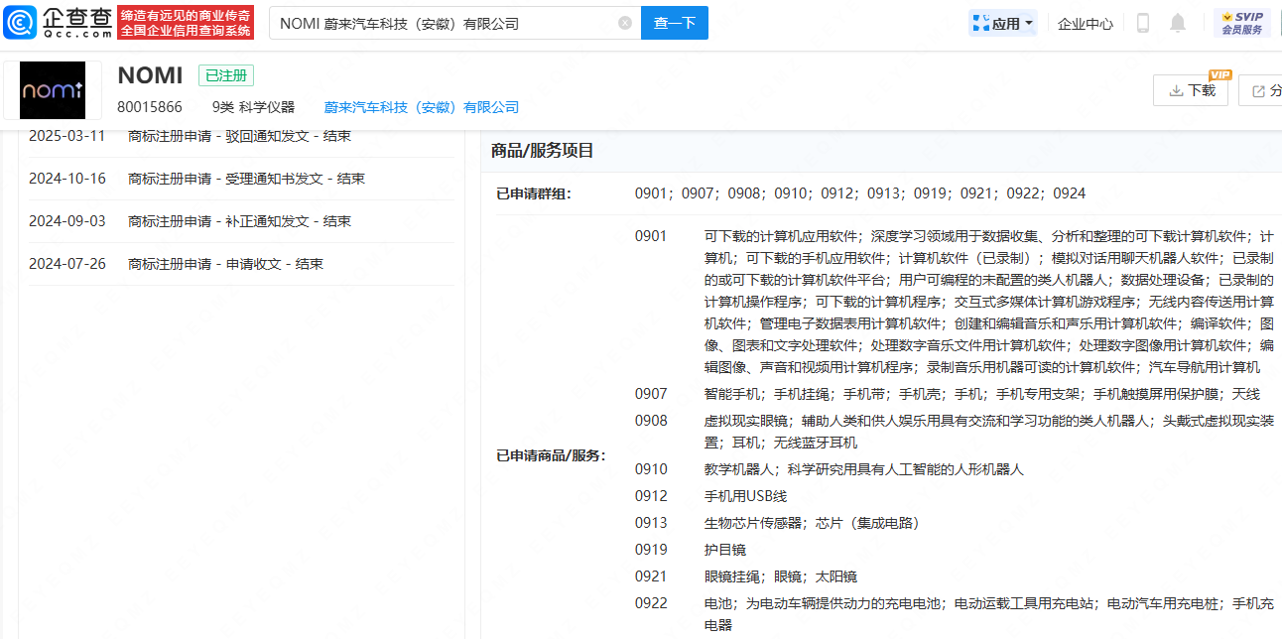Open the 应用 dropdown menu
This screenshot has width=1282, height=639.
click(1003, 23)
